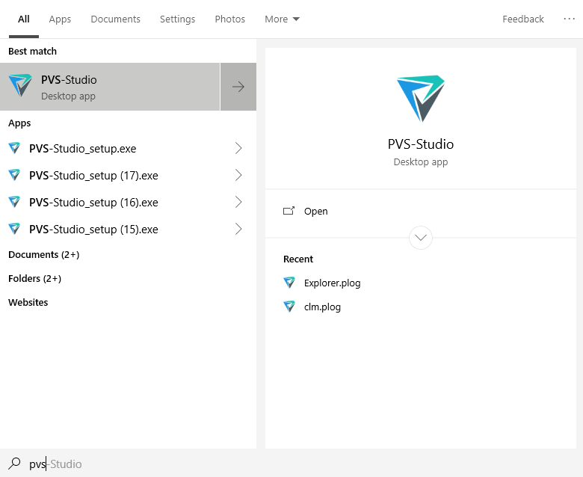Open recent file clm.plog
The image size is (583, 477).
[x=322, y=307]
